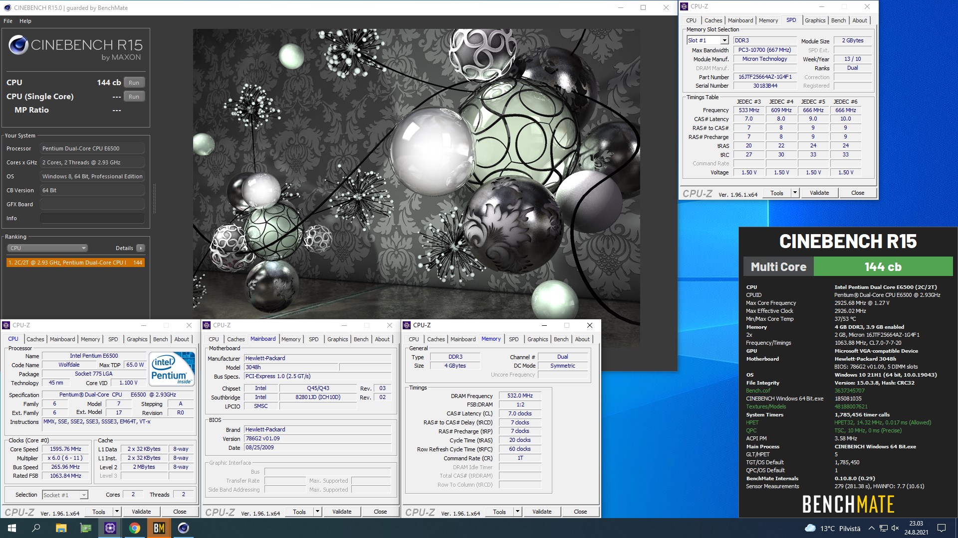Expand Tools dropdown arrow in Mainboard window
This screenshot has width=958, height=538.
click(317, 512)
